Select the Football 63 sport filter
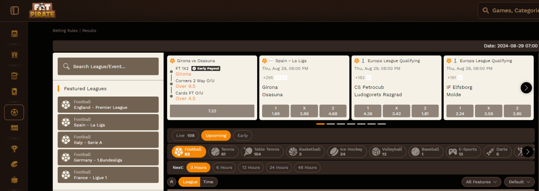The height and width of the screenshot is (191, 539). tap(189, 151)
